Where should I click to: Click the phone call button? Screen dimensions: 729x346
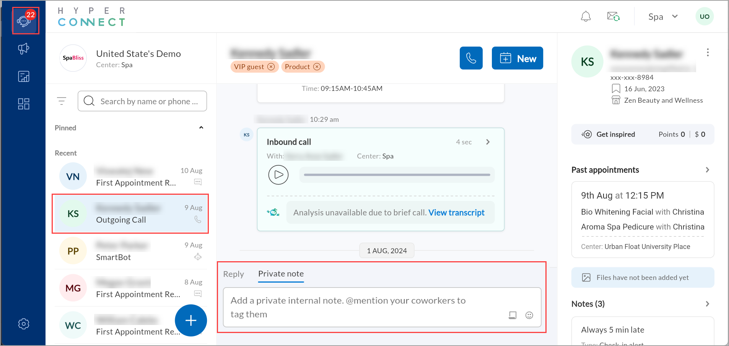click(x=471, y=58)
